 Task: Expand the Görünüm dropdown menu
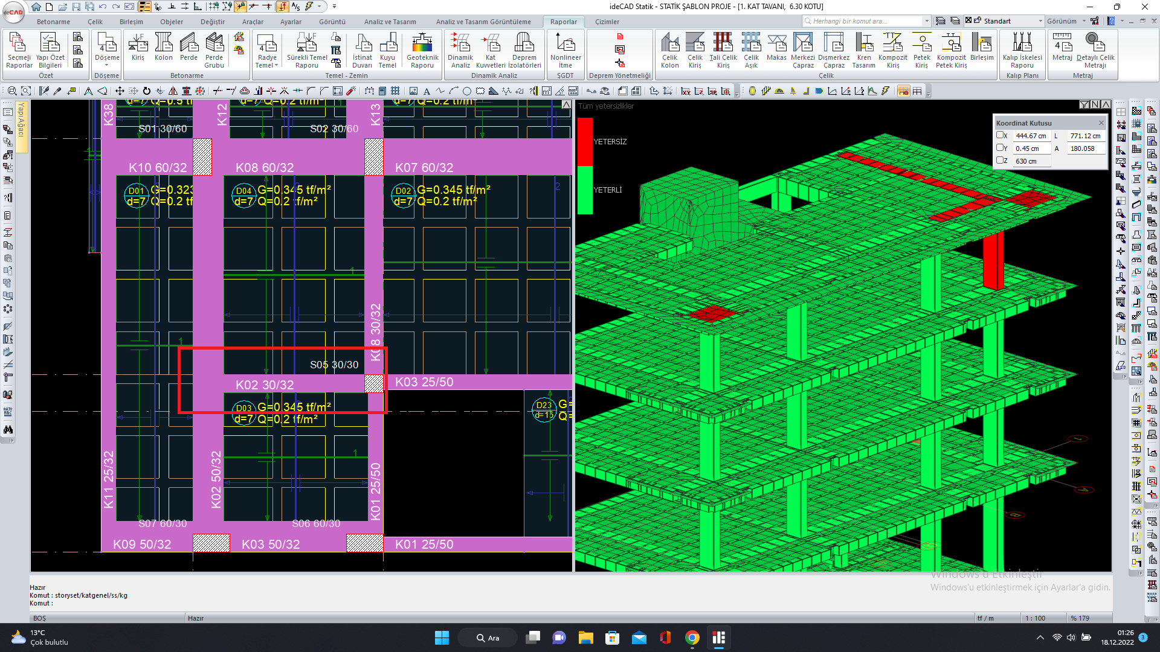[1084, 21]
